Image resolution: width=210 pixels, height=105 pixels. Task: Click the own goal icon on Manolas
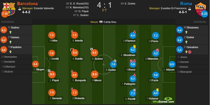[x=157, y=50]
